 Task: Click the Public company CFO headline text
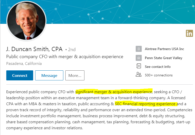[65, 57]
